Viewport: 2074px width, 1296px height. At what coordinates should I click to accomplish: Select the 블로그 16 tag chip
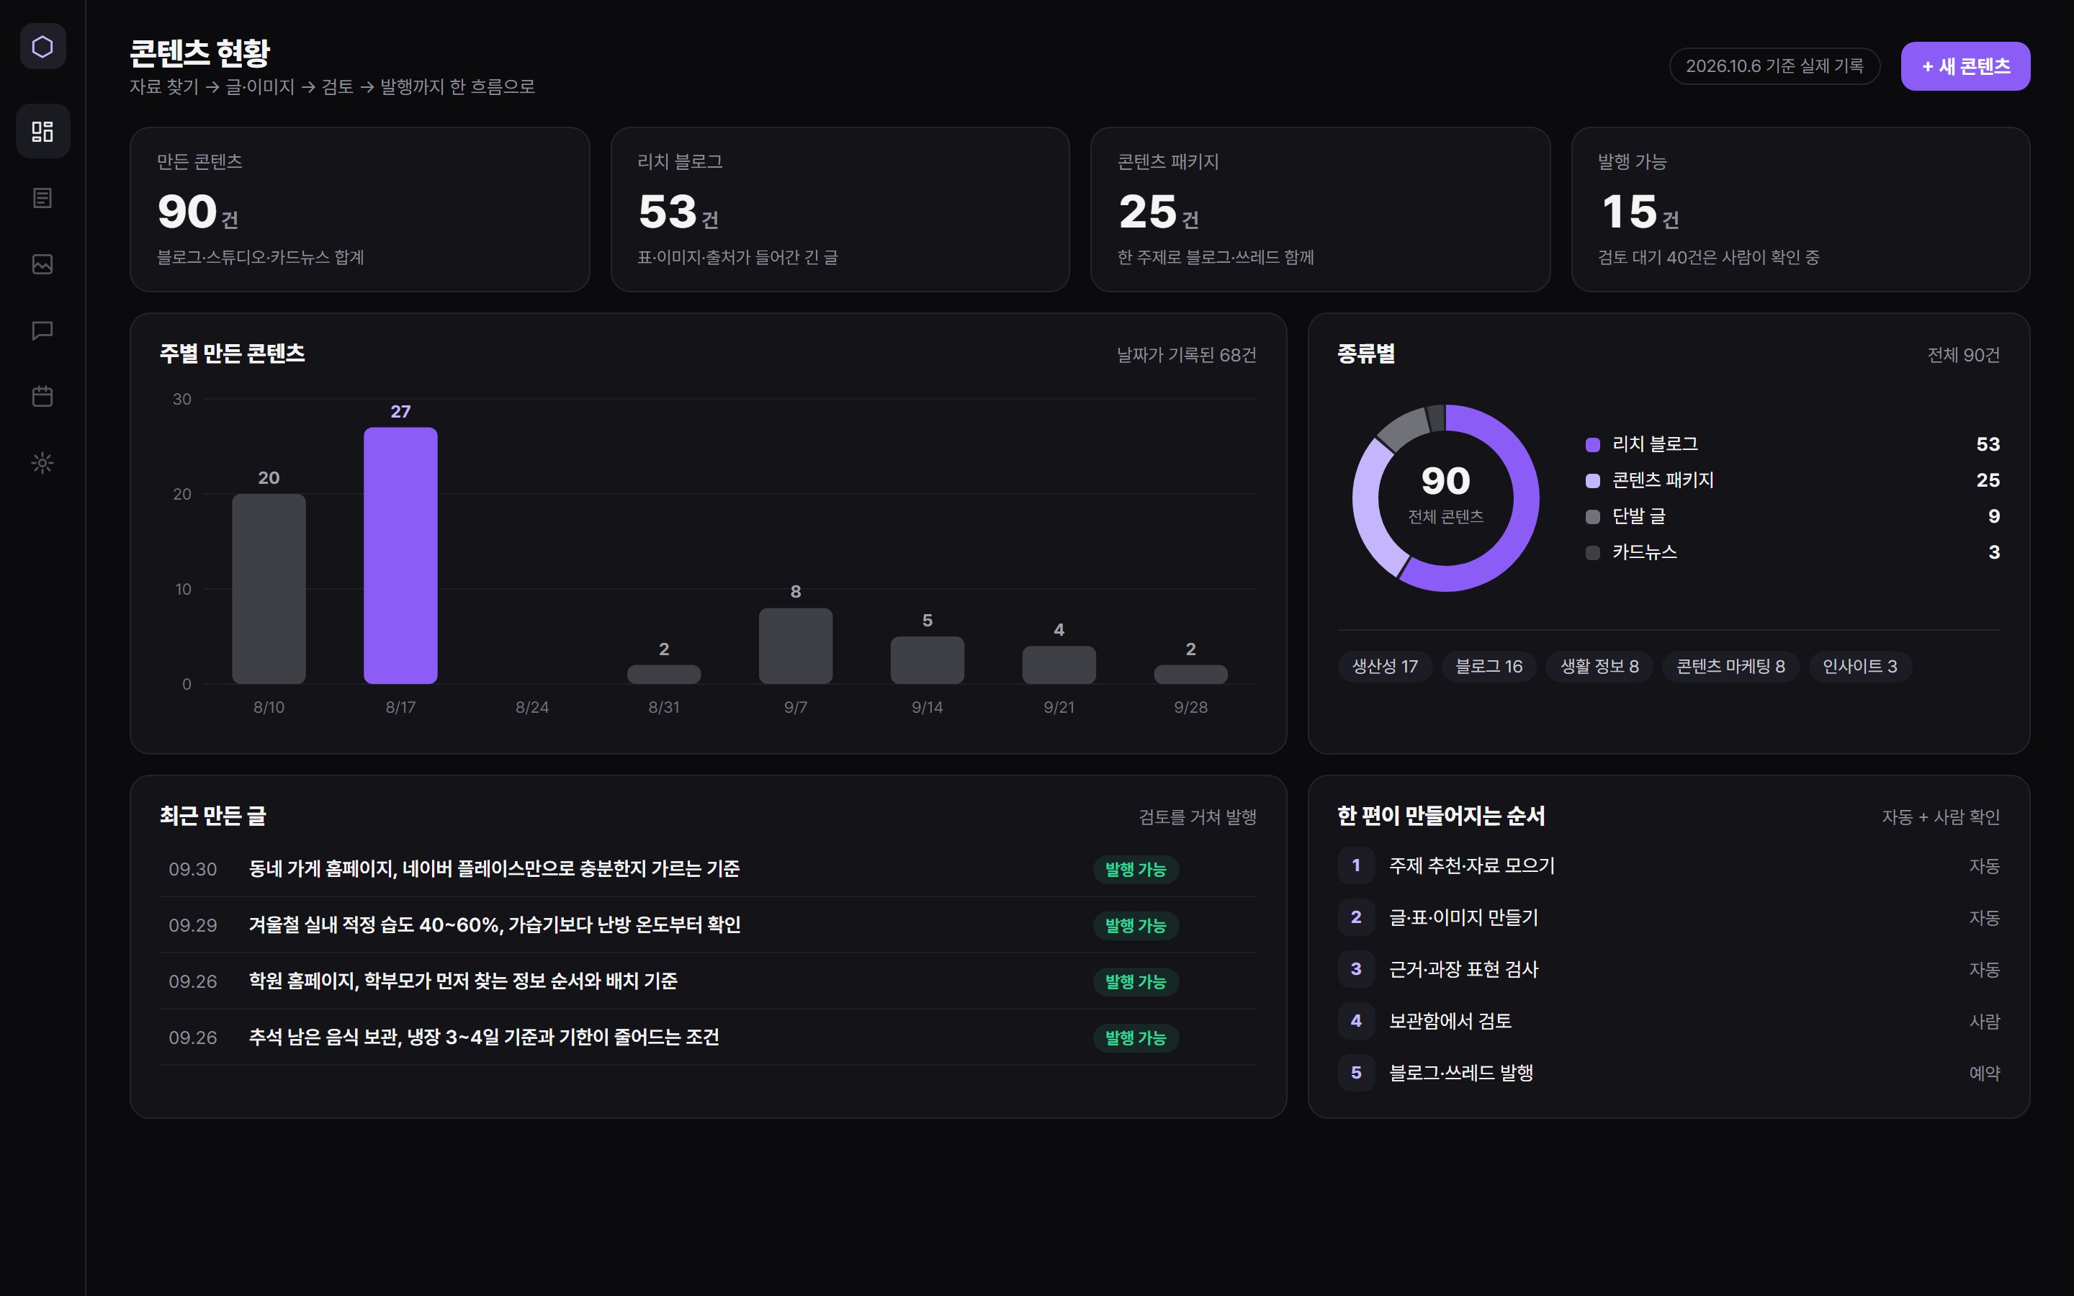pos(1489,666)
